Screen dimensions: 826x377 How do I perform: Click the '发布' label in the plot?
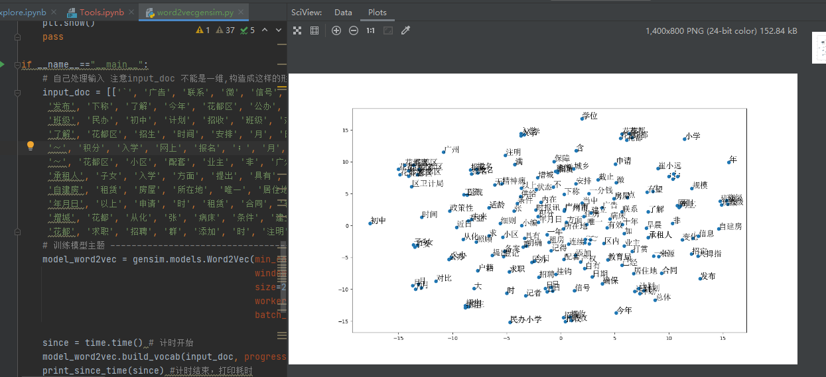tap(709, 276)
